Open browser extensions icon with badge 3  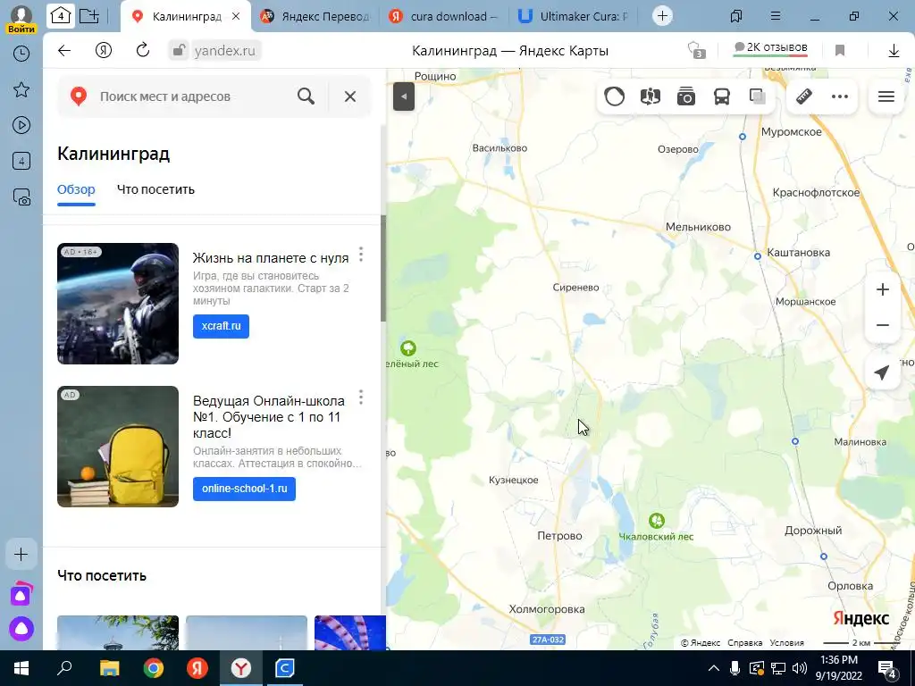coord(695,50)
